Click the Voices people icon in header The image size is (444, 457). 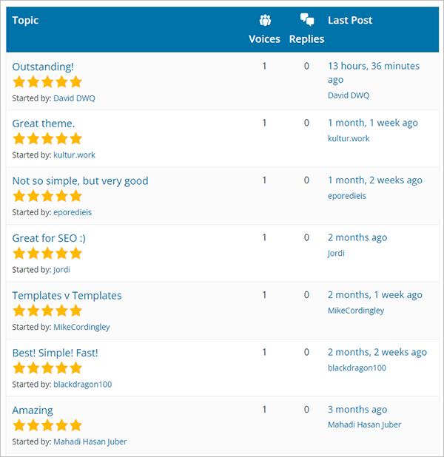tap(264, 20)
